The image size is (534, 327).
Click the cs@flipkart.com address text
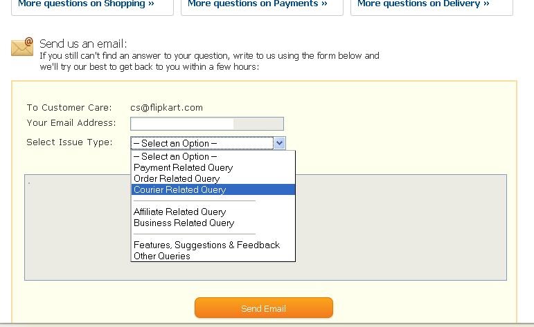[x=166, y=107]
